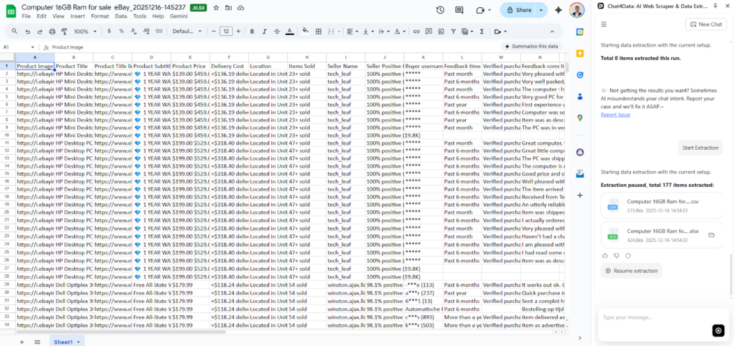Open the zoom 100% dropdown
The height and width of the screenshot is (346, 735).
point(85,32)
